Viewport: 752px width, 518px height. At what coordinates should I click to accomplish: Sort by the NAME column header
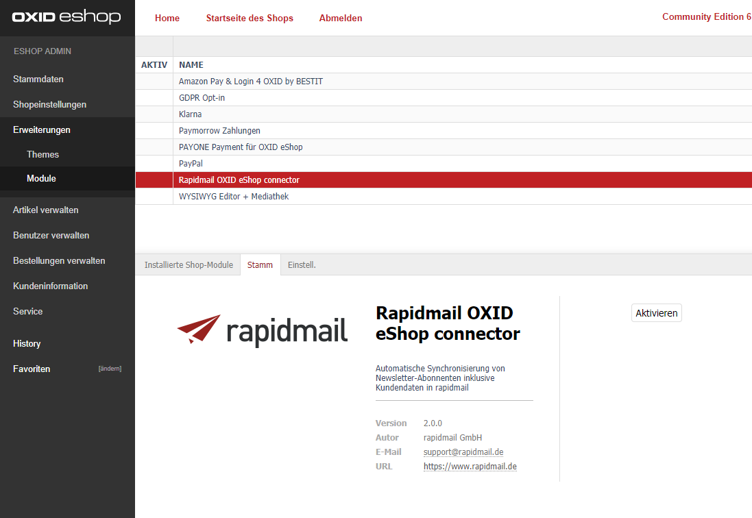[x=191, y=64]
